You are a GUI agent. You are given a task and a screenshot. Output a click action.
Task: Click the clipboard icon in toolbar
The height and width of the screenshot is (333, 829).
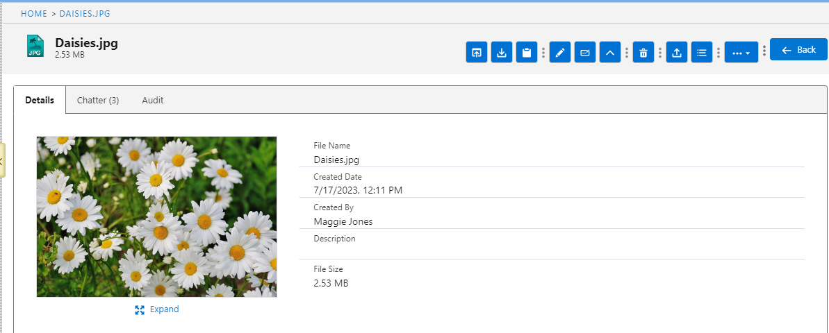527,52
